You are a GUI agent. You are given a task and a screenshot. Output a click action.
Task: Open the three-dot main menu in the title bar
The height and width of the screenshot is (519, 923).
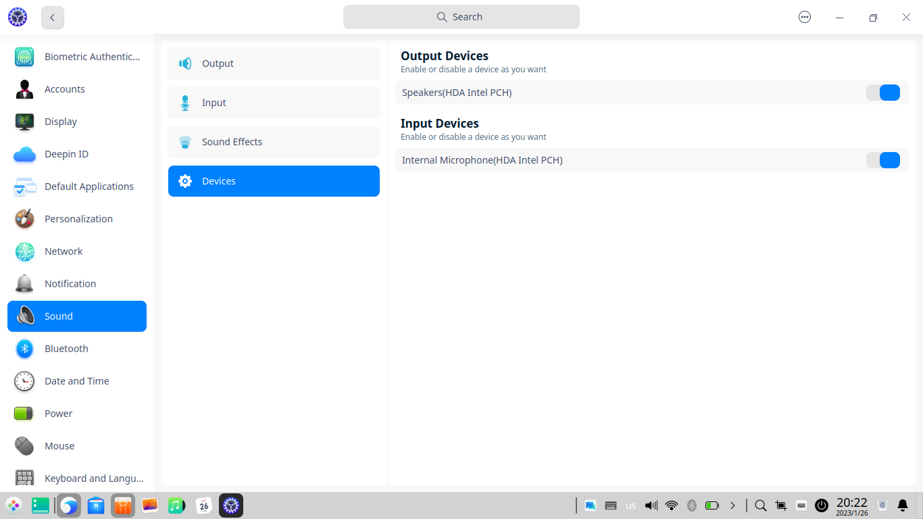click(805, 17)
